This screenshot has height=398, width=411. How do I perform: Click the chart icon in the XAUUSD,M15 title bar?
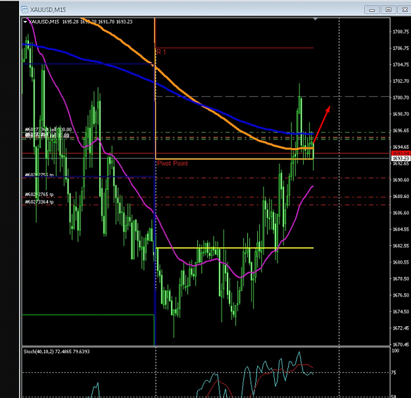point(24,10)
